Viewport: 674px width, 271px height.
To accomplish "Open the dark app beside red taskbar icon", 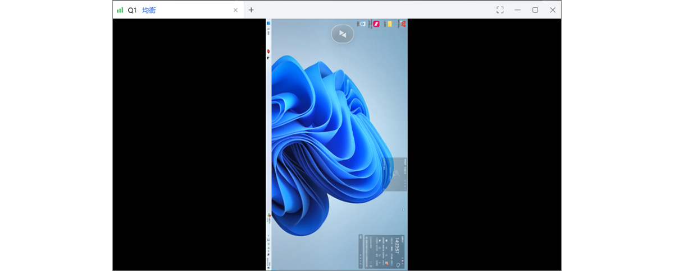I will 268,58.
